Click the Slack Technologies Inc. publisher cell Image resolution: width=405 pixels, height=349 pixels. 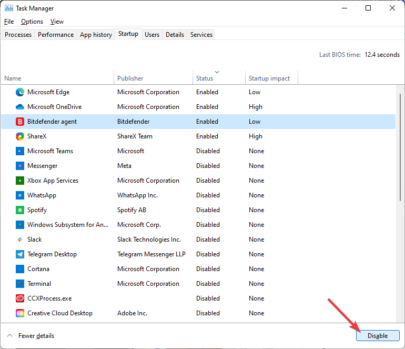tap(149, 240)
